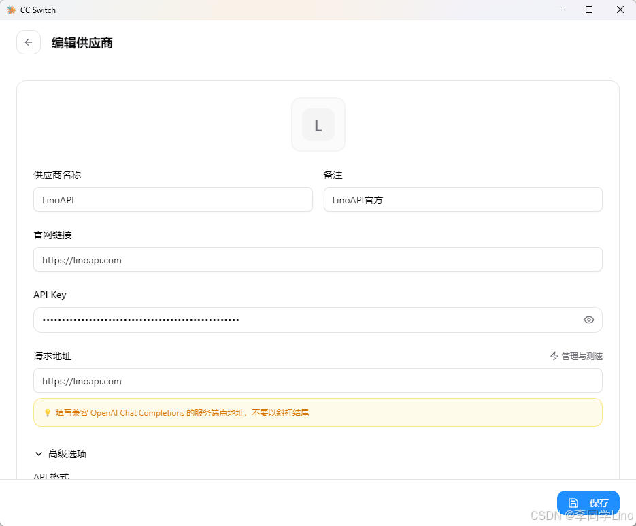This screenshot has width=636, height=526.
Task: Show the API Key with eye icon
Action: click(x=589, y=320)
